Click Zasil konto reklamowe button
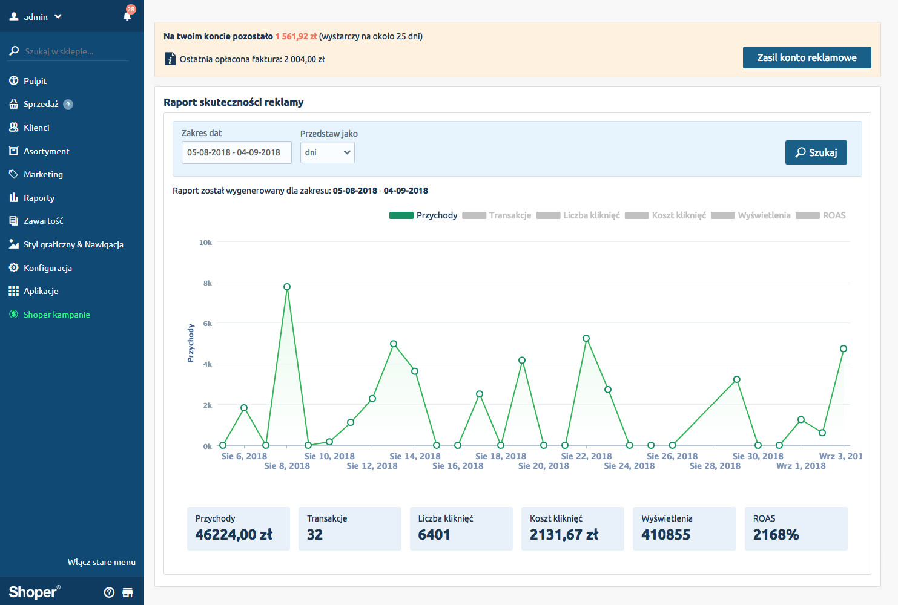The width and height of the screenshot is (898, 605). pyautogui.click(x=807, y=57)
